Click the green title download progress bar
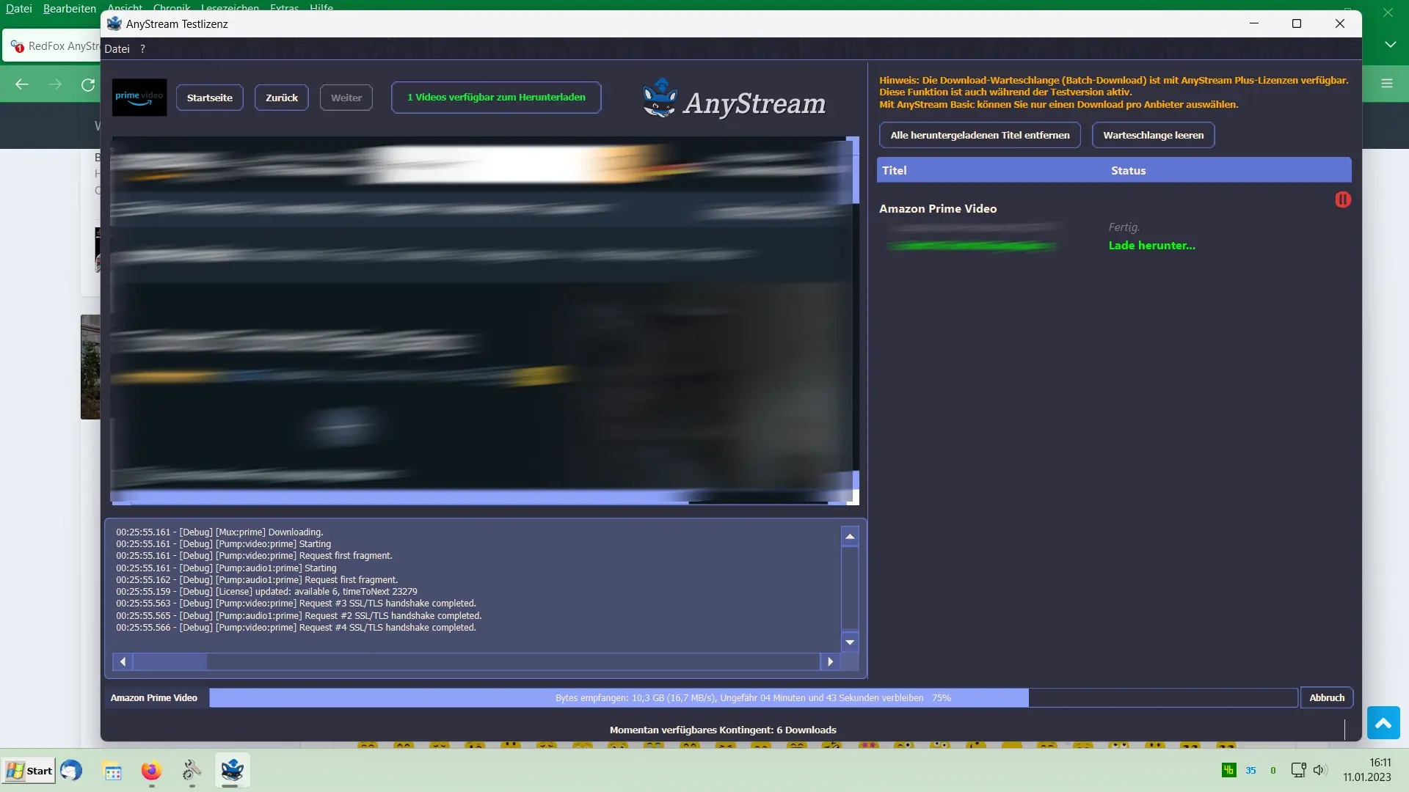 pos(972,246)
